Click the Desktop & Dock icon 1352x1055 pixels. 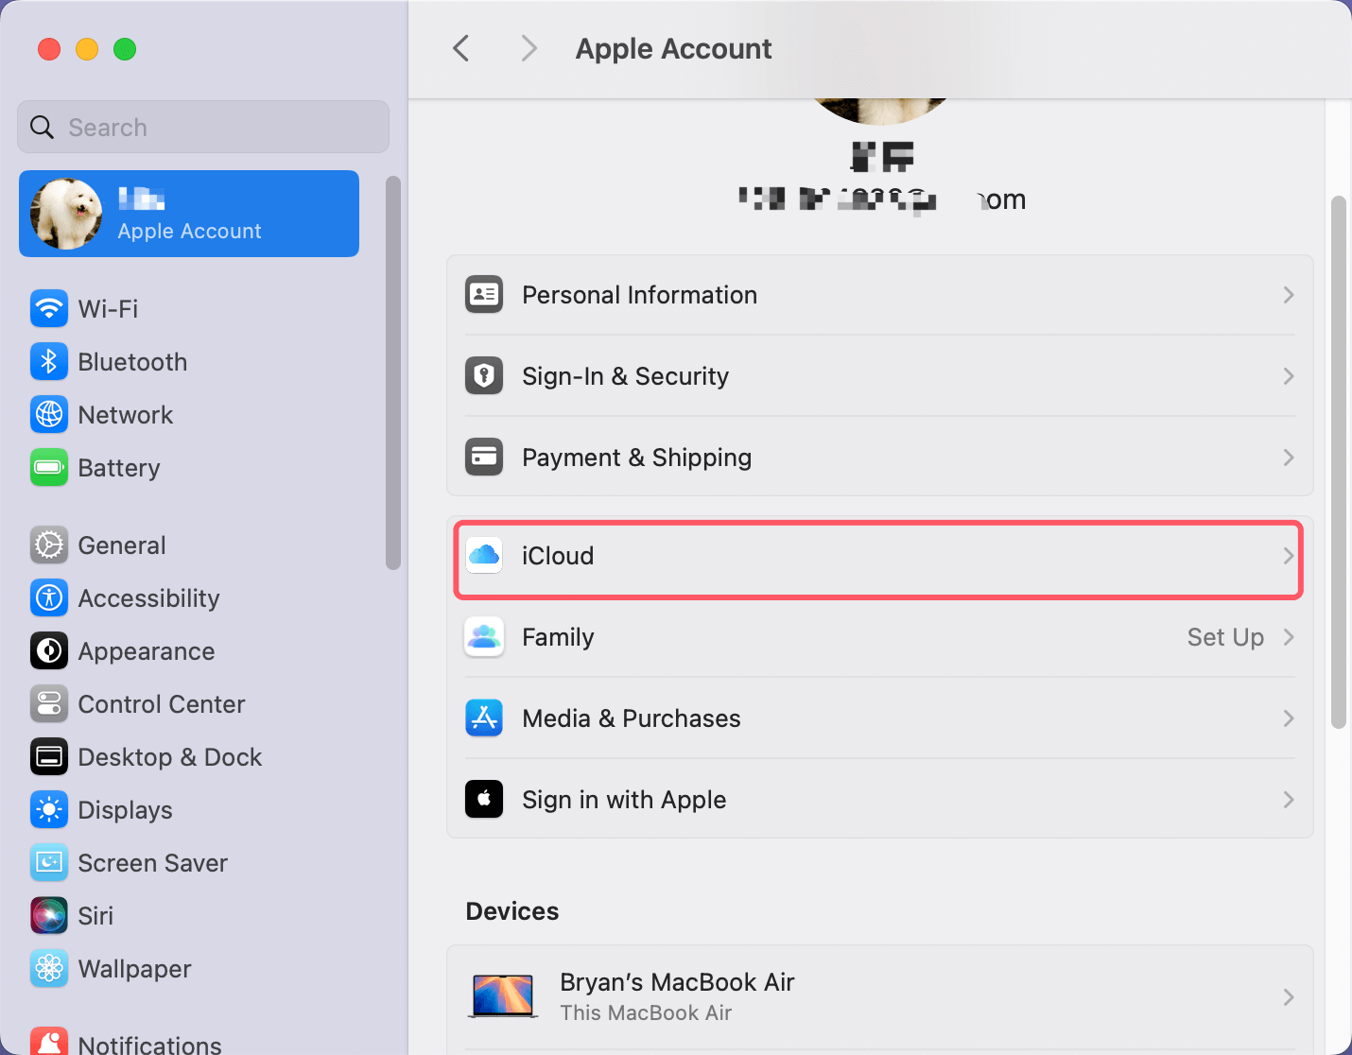(49, 756)
